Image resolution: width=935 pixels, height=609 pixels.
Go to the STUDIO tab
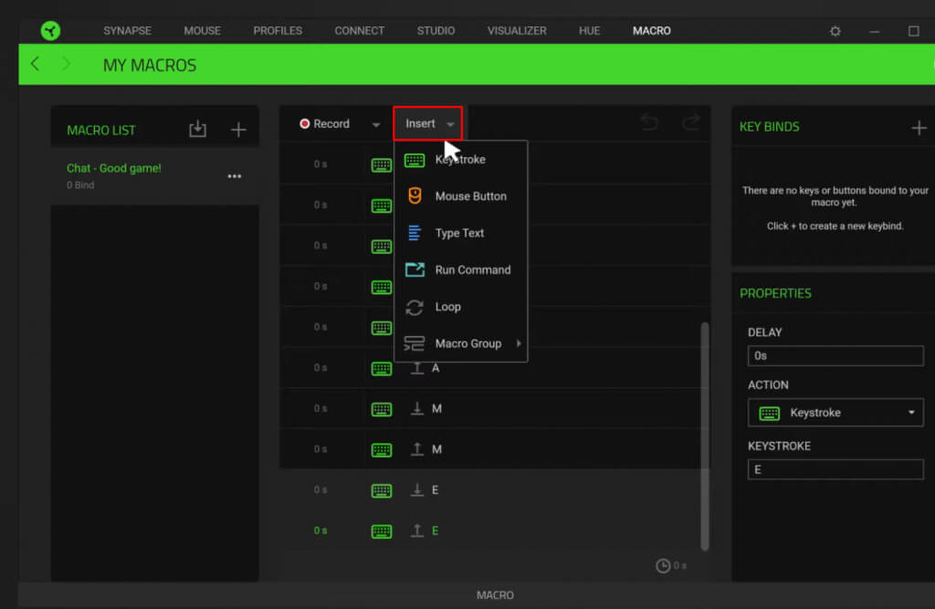tap(436, 30)
